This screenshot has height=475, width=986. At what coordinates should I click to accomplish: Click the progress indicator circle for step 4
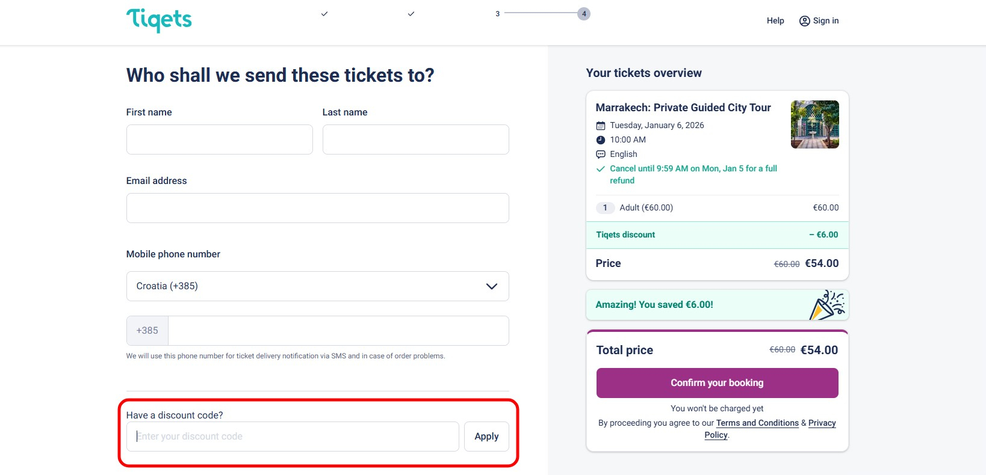point(583,13)
